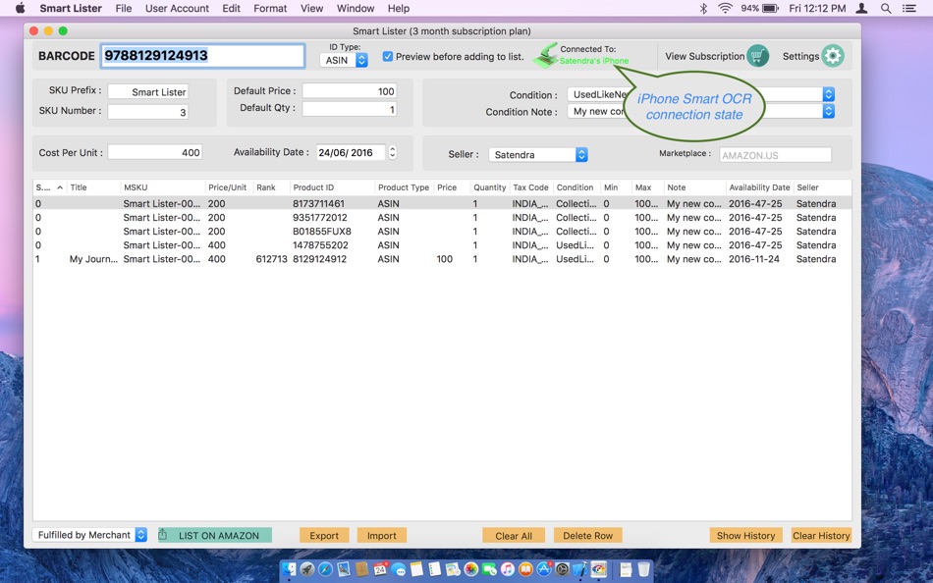The height and width of the screenshot is (583, 933).
Task: Open the Condition dropdown arrow
Action: coord(828,94)
